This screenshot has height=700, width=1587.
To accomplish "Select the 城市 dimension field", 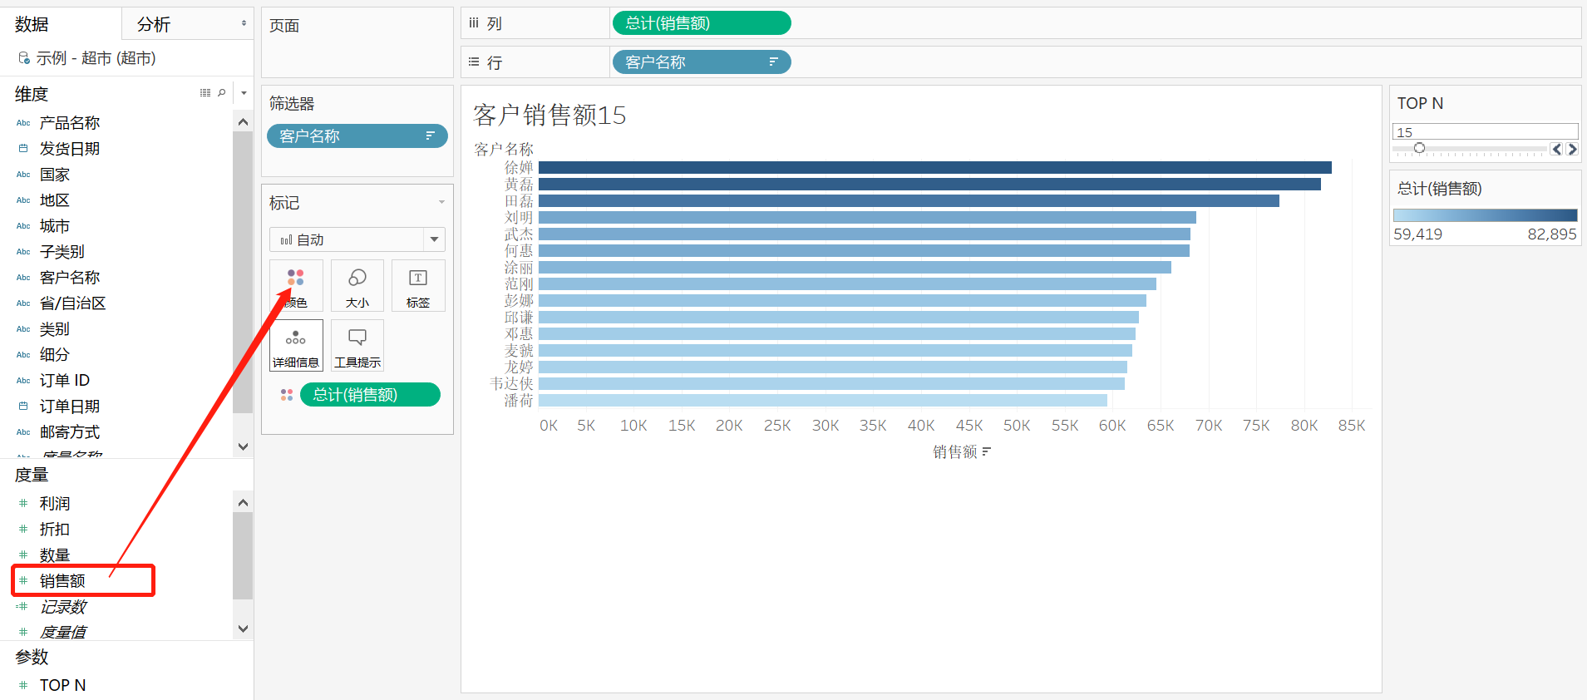I will (55, 226).
